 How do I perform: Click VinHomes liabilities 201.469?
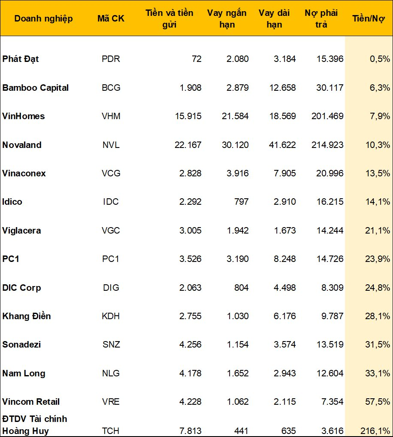pos(327,116)
